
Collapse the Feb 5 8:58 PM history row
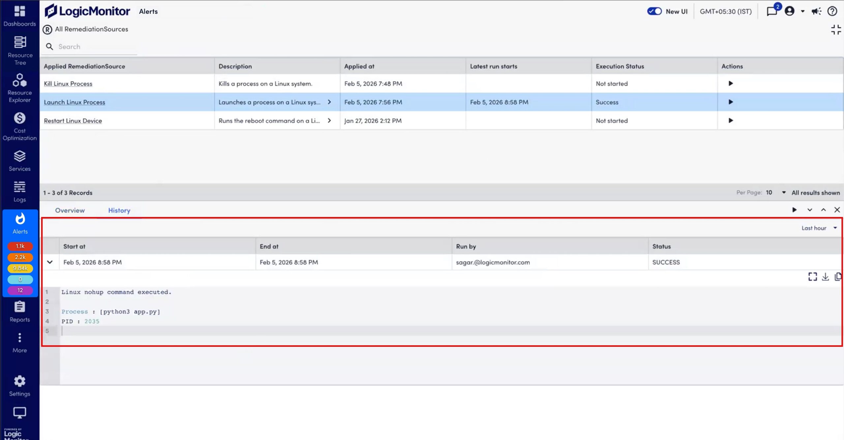[x=50, y=262]
